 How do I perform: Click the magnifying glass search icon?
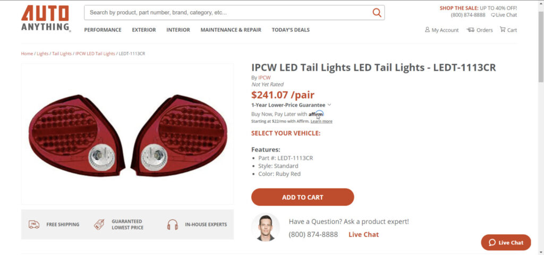(x=377, y=13)
